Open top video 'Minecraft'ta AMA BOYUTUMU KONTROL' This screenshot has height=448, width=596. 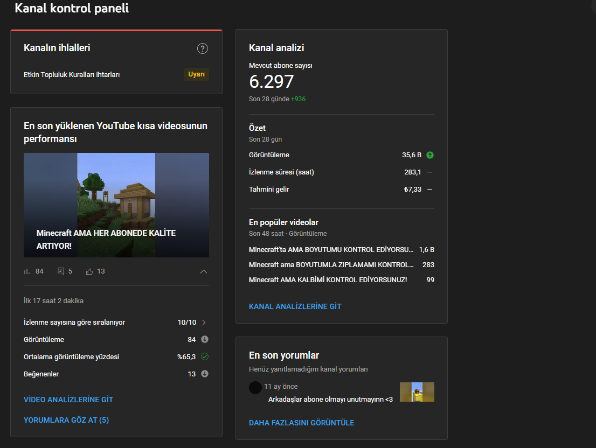pyautogui.click(x=331, y=249)
